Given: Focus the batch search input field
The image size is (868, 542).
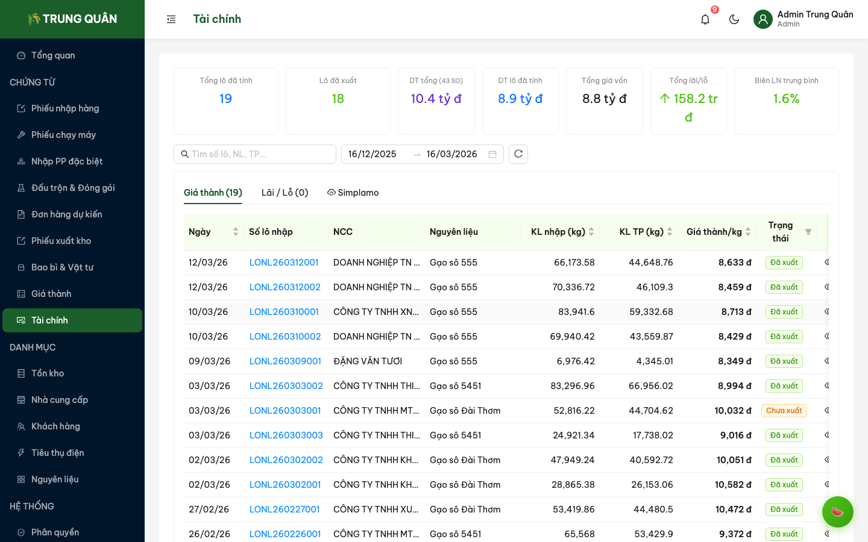Looking at the screenshot, I should 260,154.
